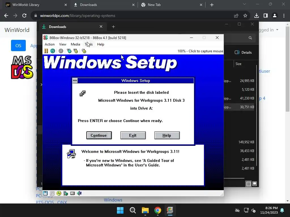Open Chrome downloads toolbar icon
Screen dimensions: 290x217
point(256,16)
